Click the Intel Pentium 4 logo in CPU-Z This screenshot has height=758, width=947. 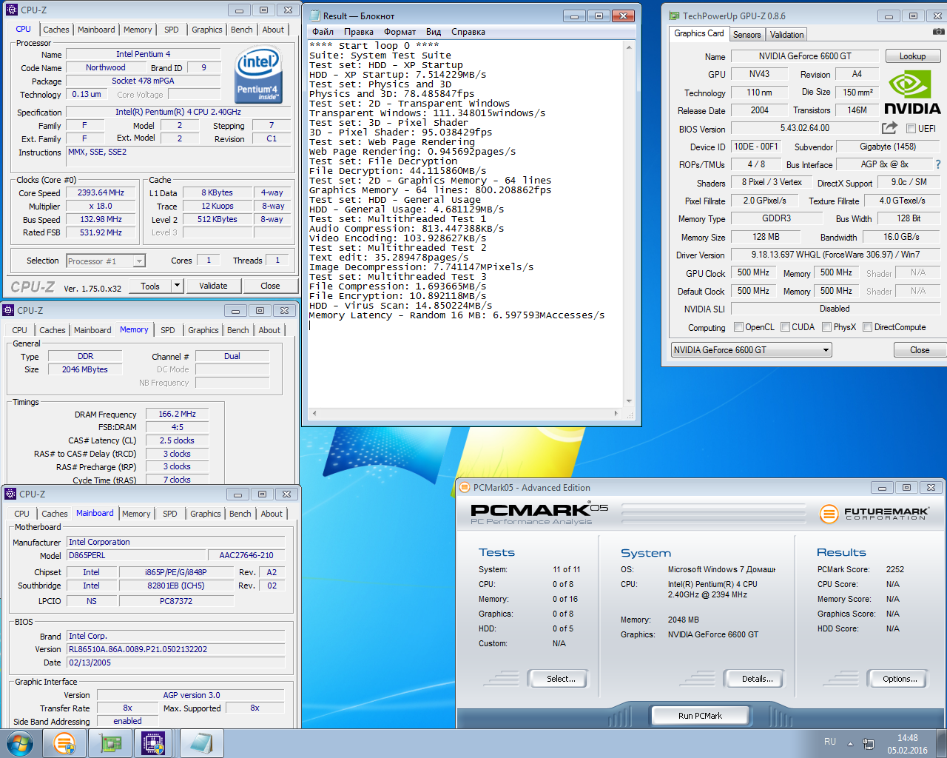pos(257,75)
